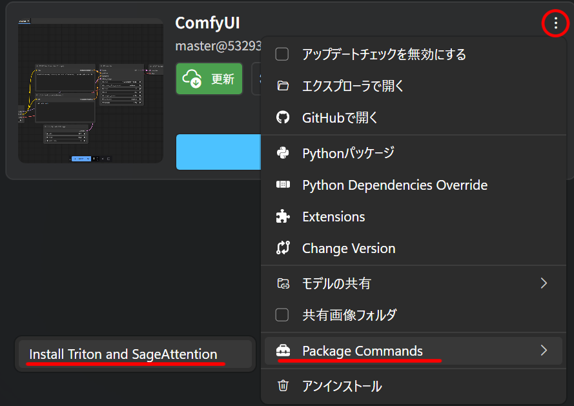
Task: Click the Python package icon
Action: click(283, 153)
